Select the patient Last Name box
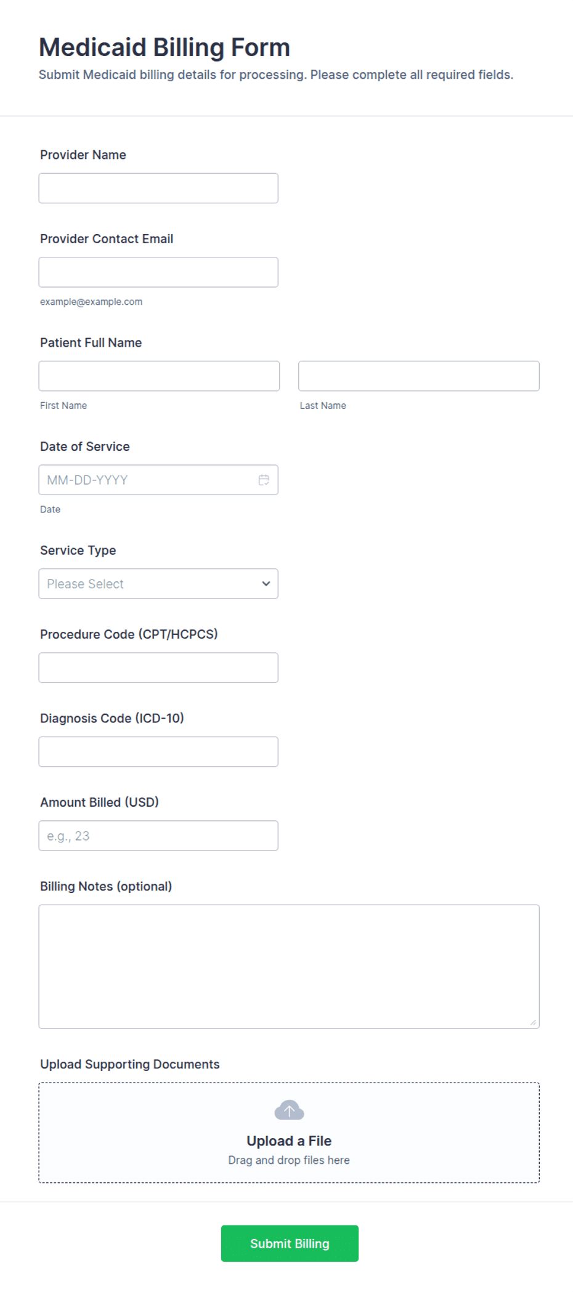 coord(419,376)
